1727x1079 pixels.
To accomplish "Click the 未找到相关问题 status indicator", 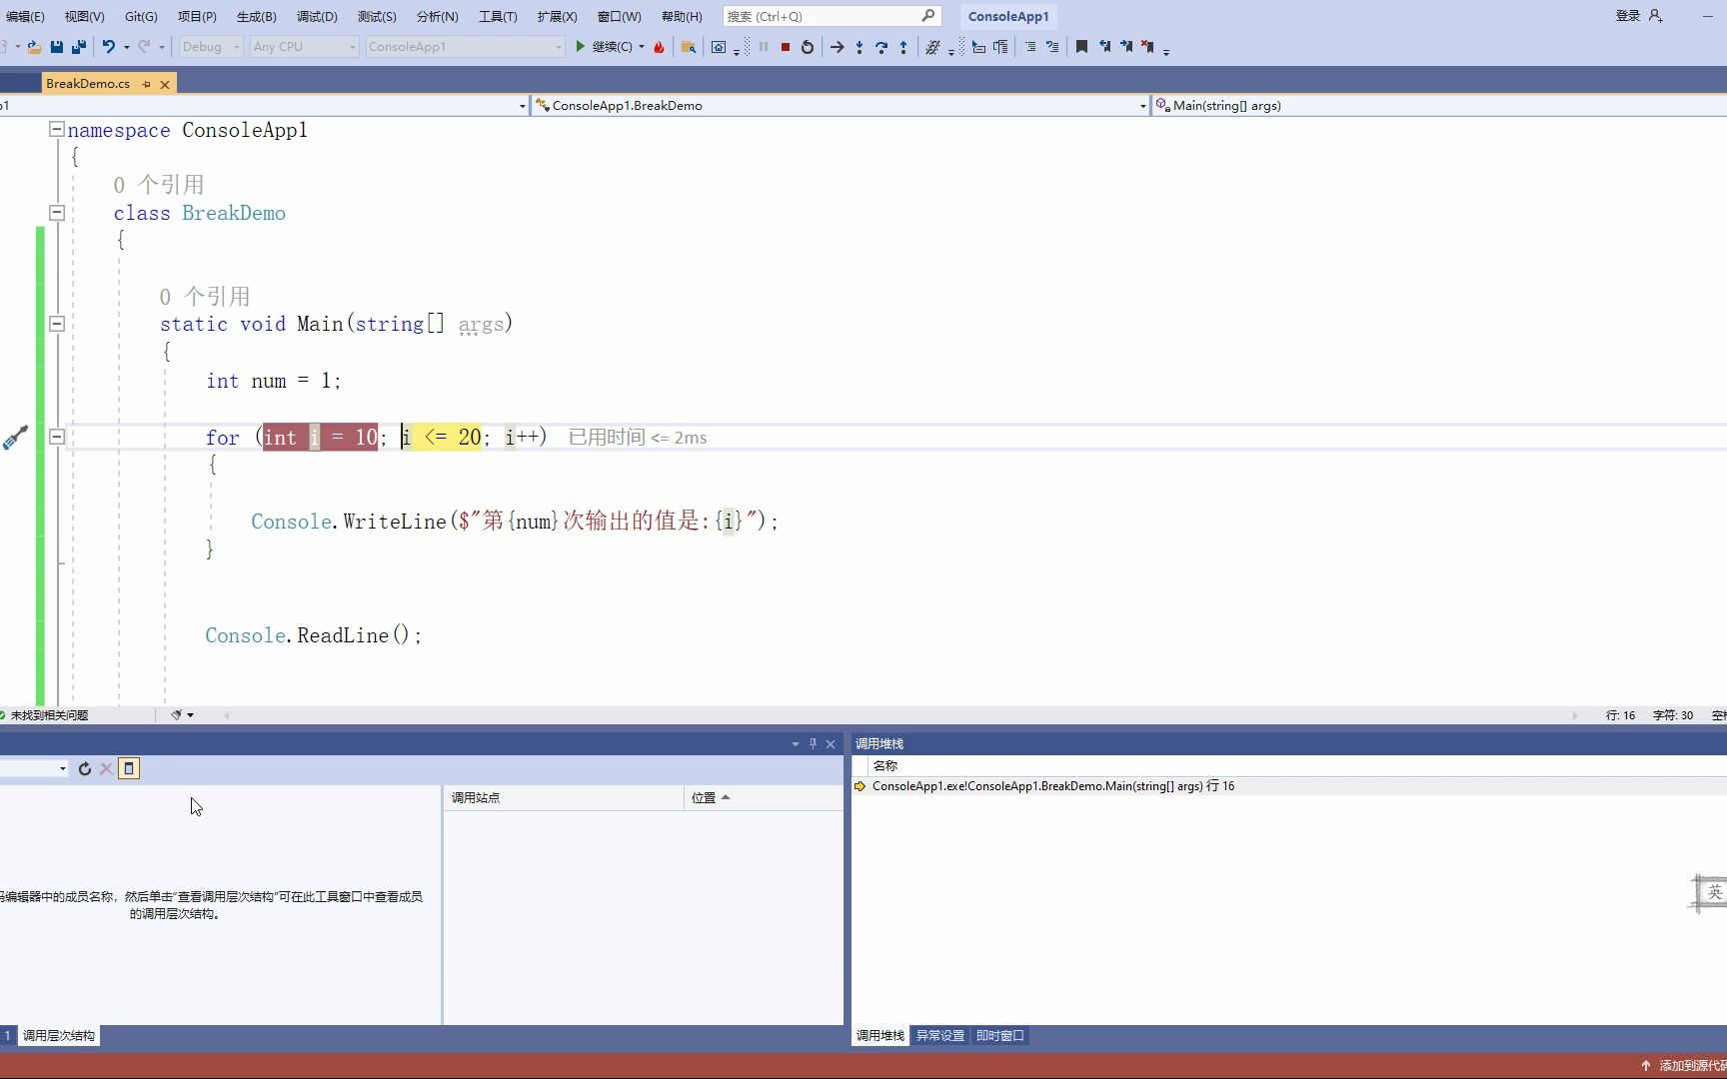I will point(45,715).
